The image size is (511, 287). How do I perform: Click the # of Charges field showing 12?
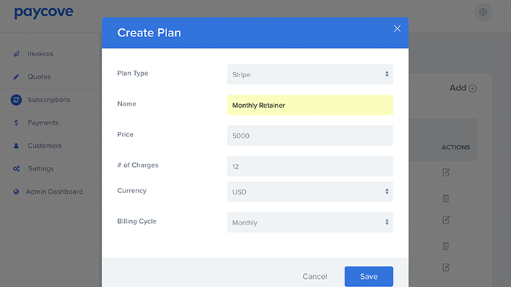310,166
